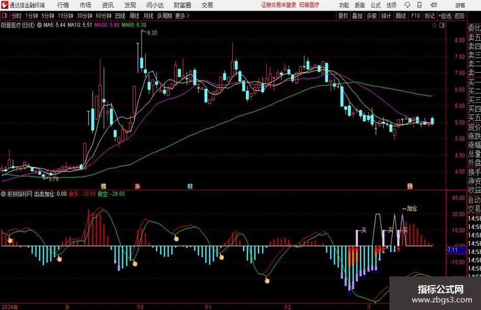Switch to the 15分钟 period
This screenshot has width=481, height=310.
[65, 16]
